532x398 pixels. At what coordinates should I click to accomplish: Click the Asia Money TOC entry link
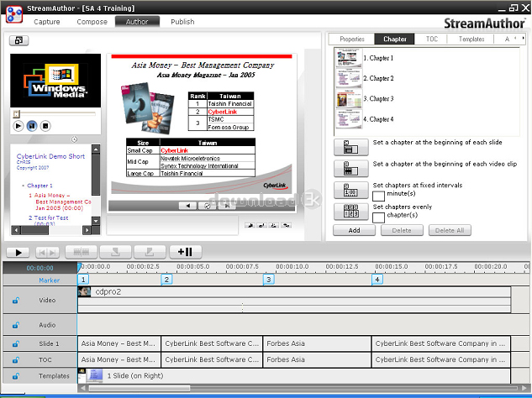[x=61, y=202]
